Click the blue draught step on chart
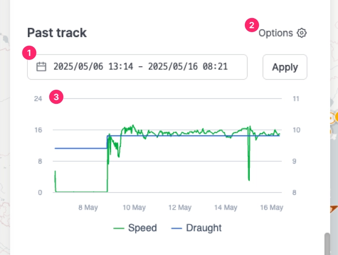The width and height of the screenshot is (338, 255). point(107,141)
